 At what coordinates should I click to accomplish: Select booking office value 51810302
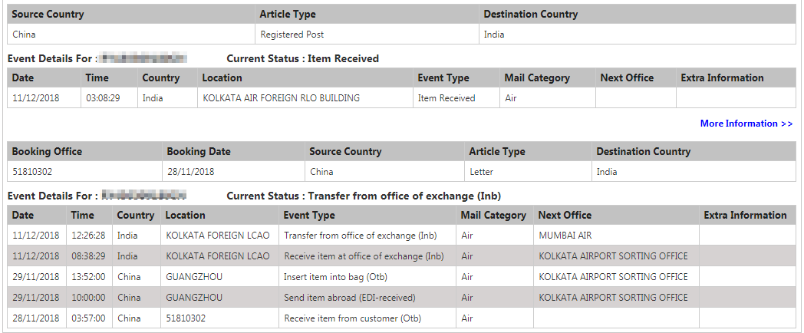(x=85, y=172)
